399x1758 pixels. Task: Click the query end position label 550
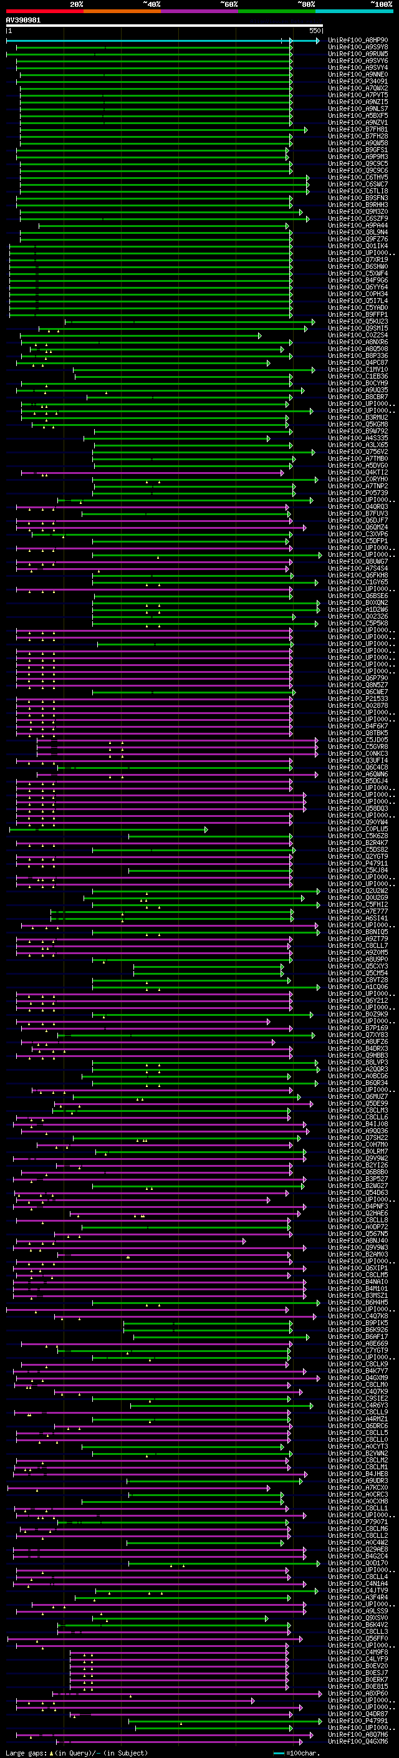pos(314,31)
